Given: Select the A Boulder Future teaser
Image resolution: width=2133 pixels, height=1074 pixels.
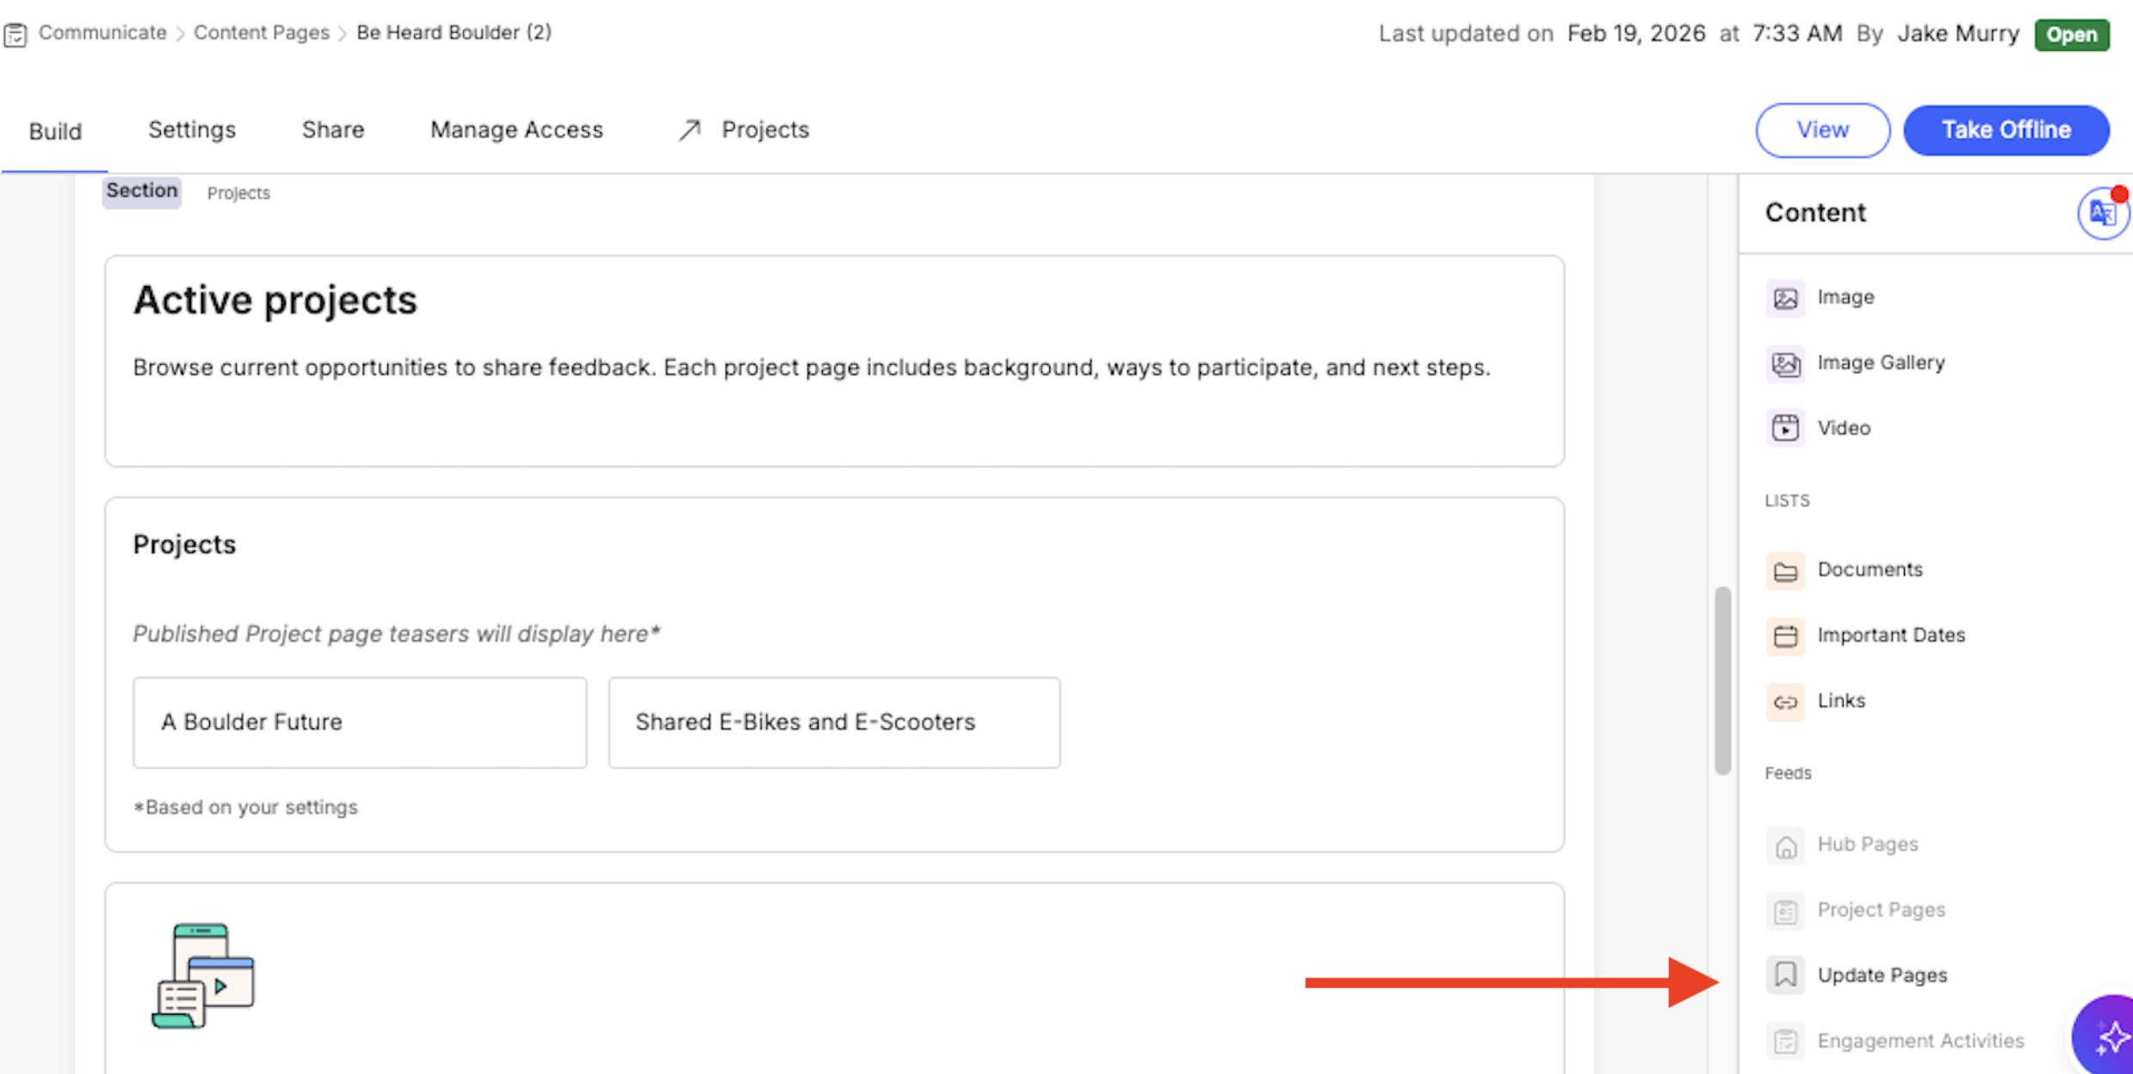Looking at the screenshot, I should click(x=359, y=722).
